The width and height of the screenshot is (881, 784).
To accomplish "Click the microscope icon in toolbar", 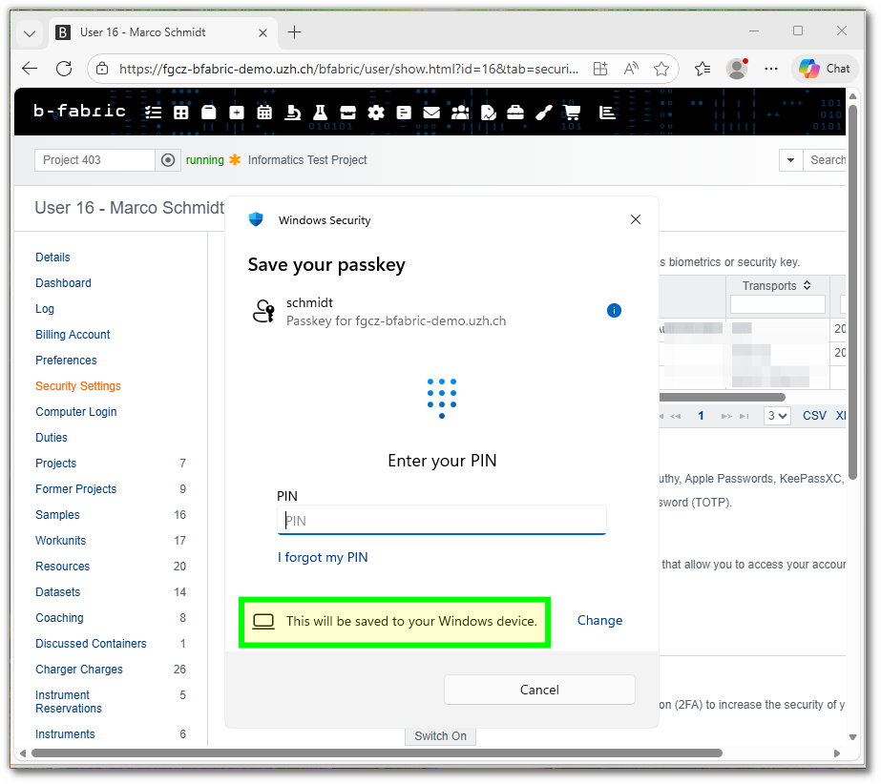I will tap(293, 113).
